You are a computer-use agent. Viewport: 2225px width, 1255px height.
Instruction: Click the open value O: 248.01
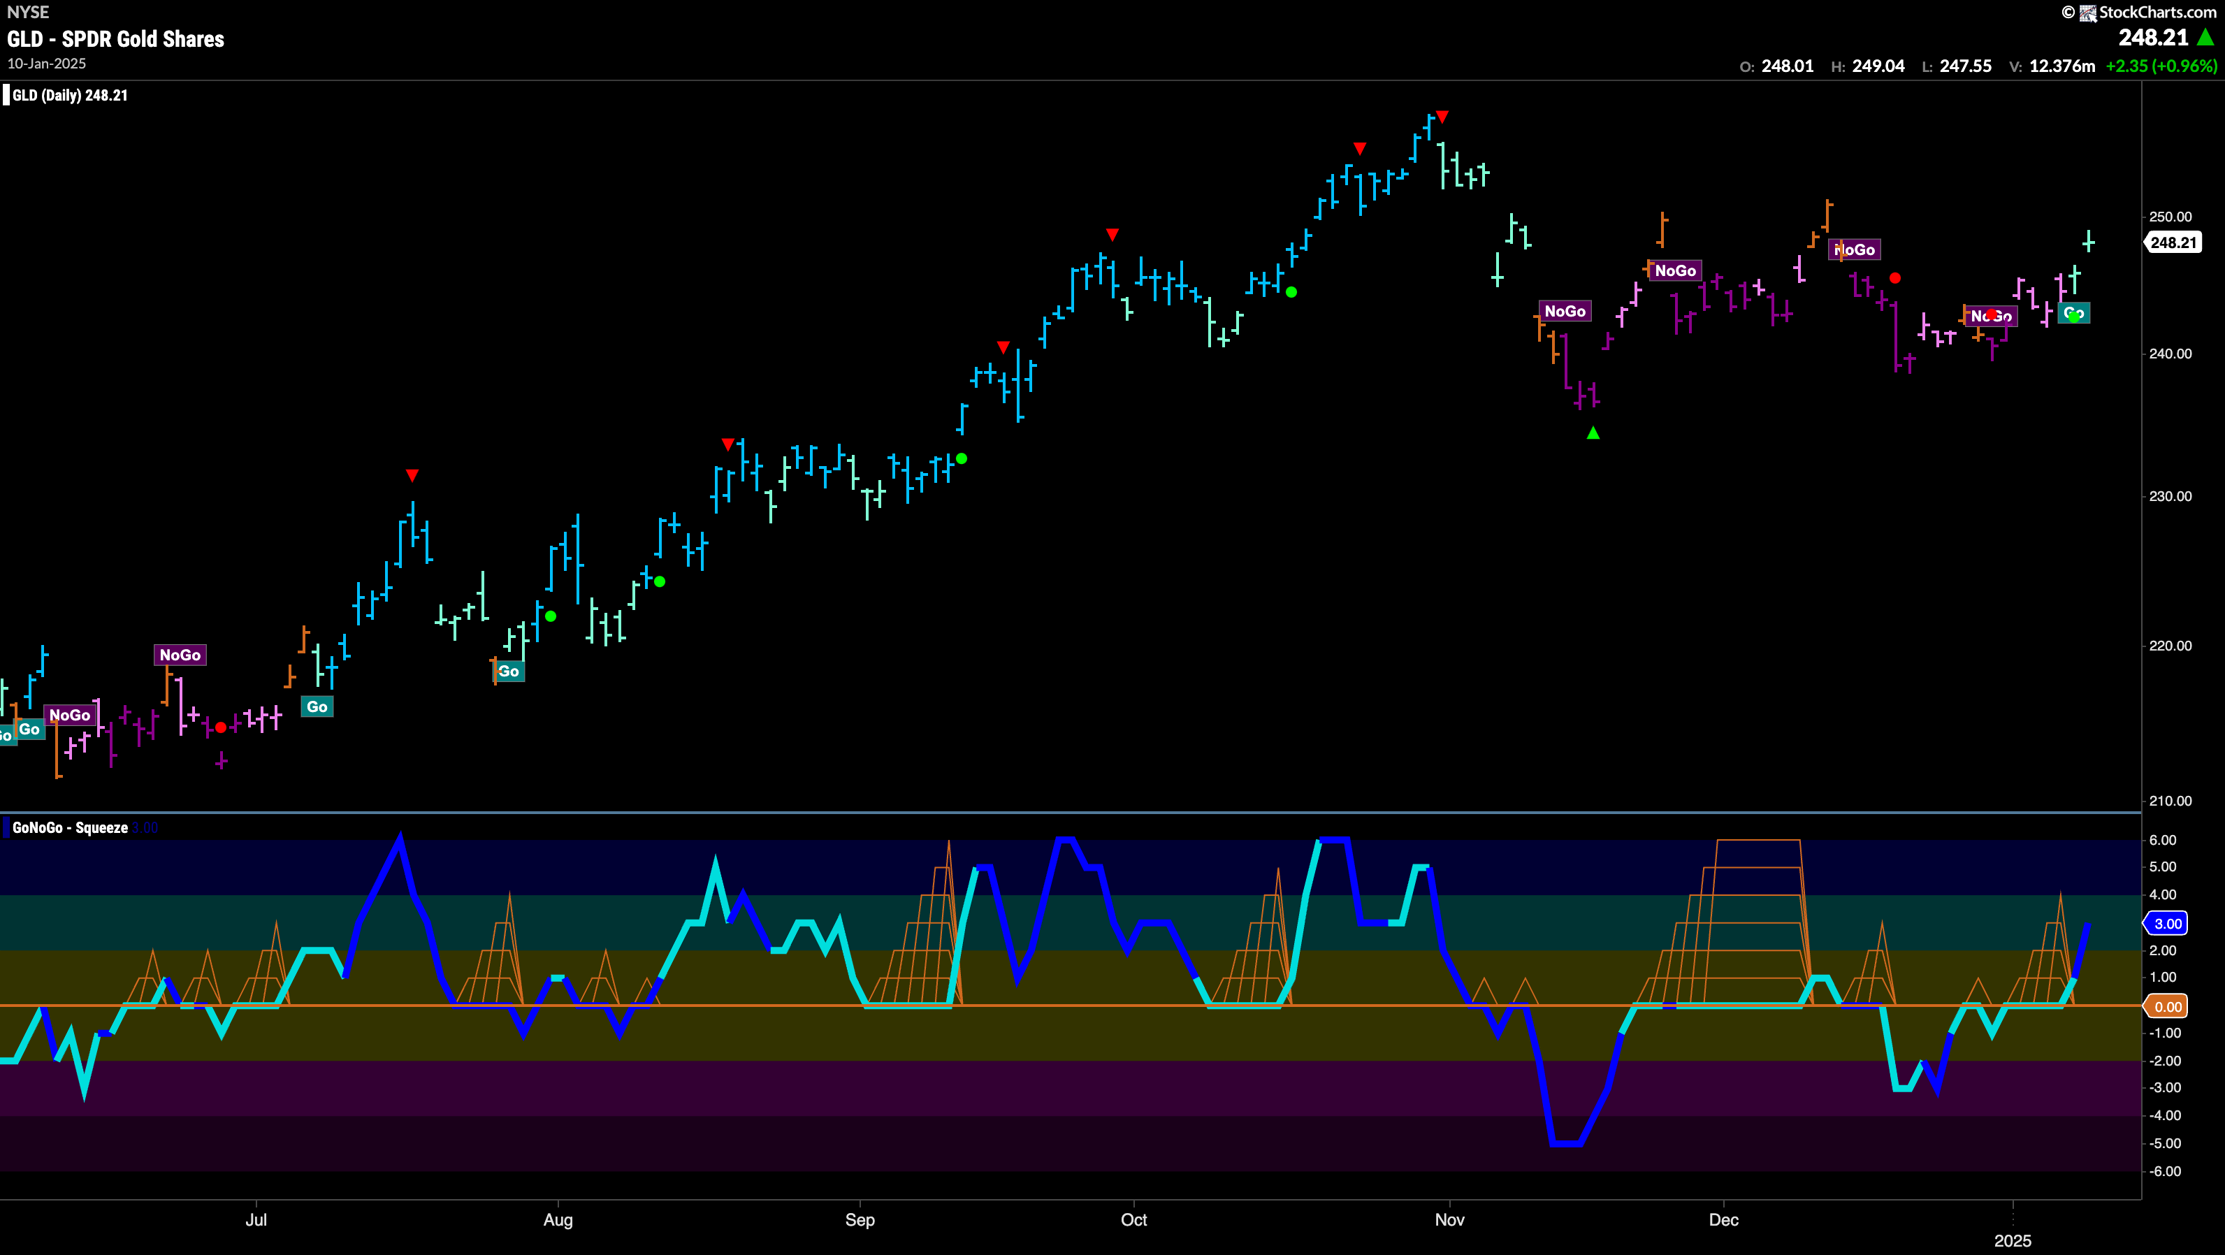(1776, 66)
